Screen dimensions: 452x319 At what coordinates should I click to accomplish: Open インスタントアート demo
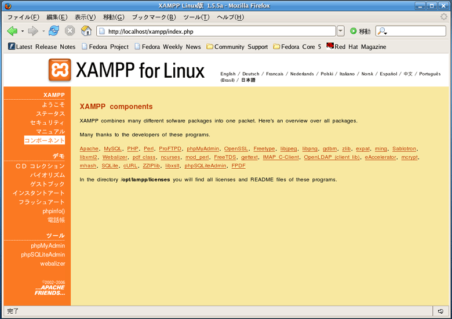[39, 193]
